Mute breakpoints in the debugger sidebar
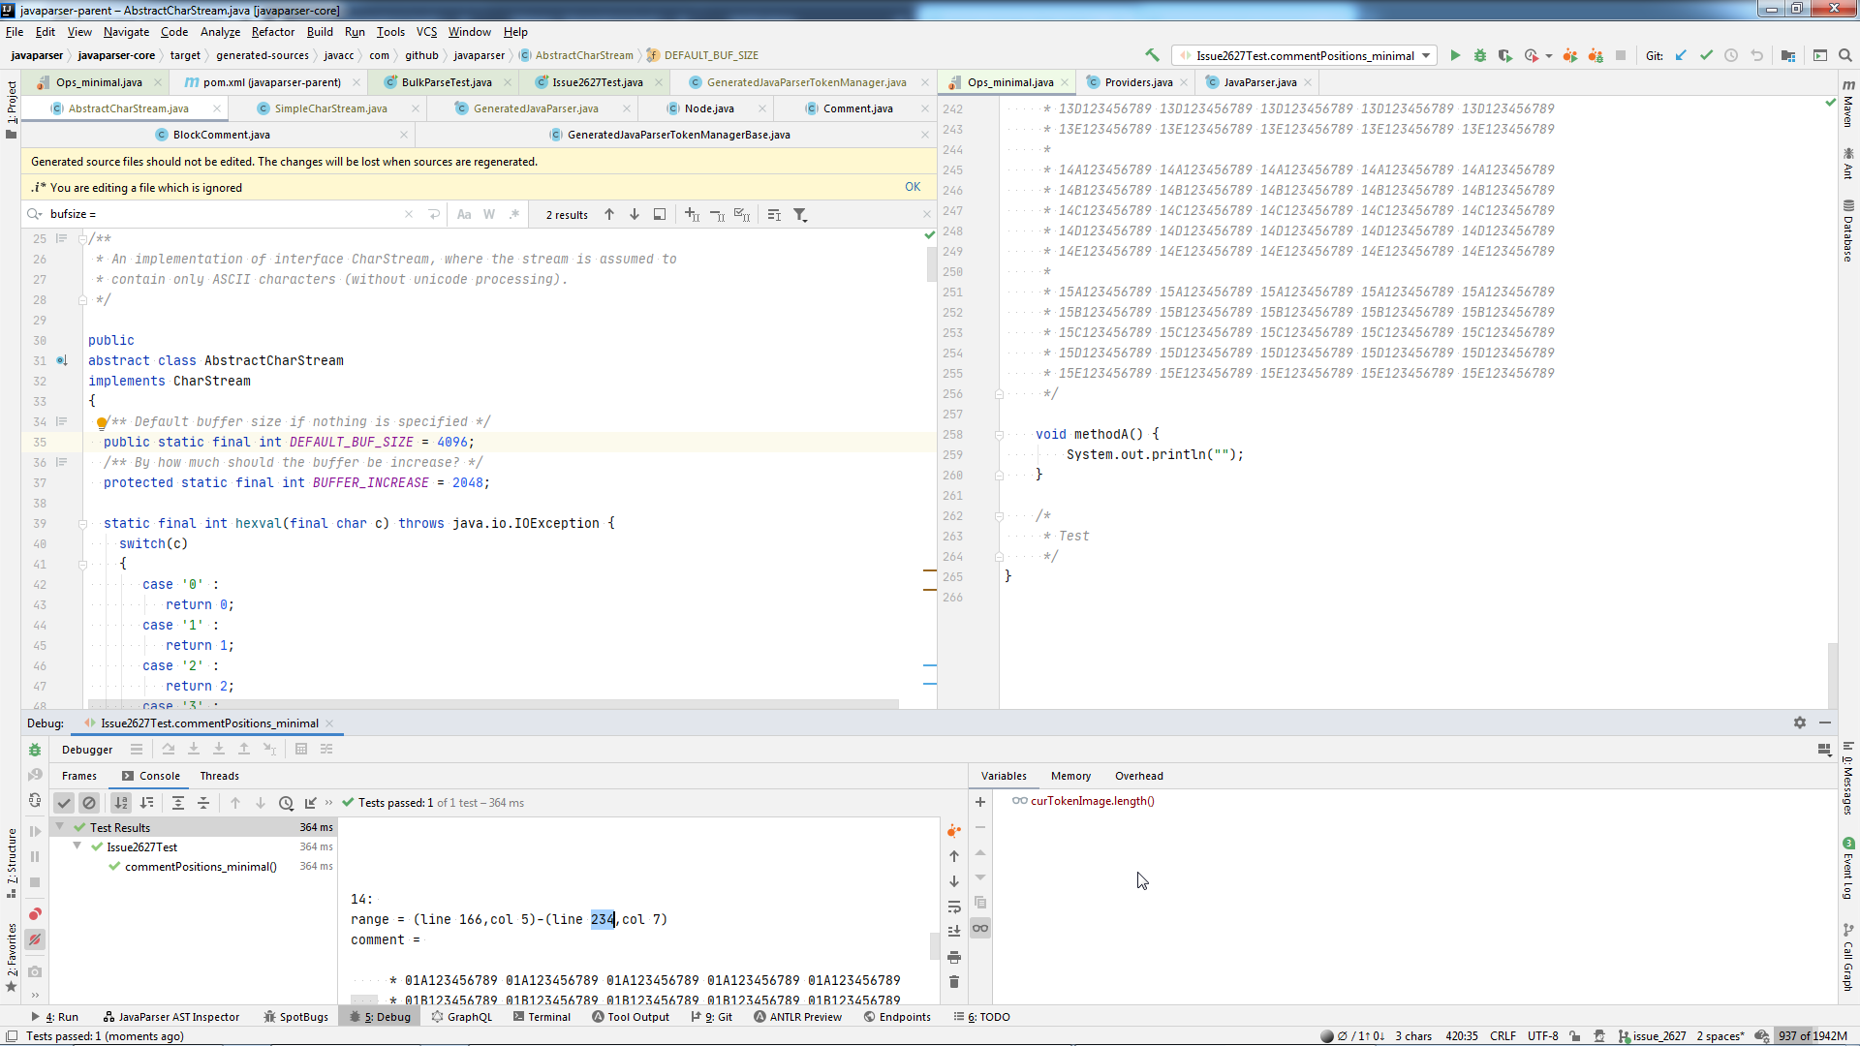Image resolution: width=1860 pixels, height=1046 pixels. 35,938
